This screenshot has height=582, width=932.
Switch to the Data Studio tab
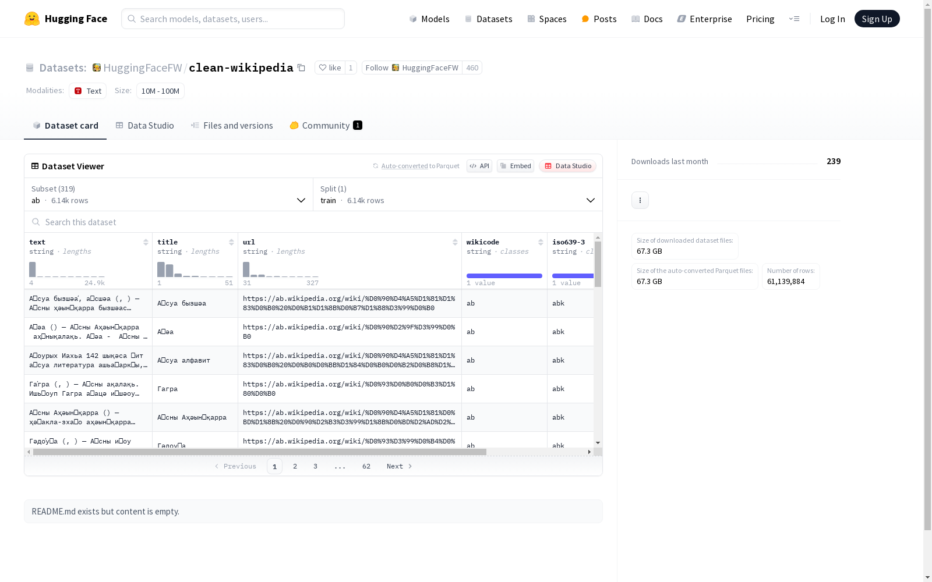[144, 125]
